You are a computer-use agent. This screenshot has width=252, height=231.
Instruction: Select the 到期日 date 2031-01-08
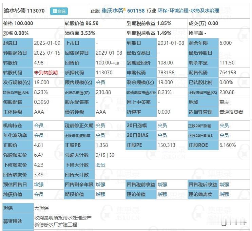[x=171, y=43]
